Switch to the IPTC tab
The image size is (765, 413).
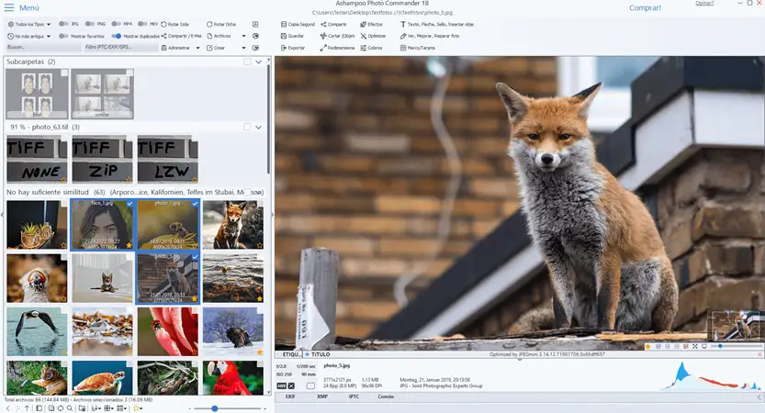[354, 396]
